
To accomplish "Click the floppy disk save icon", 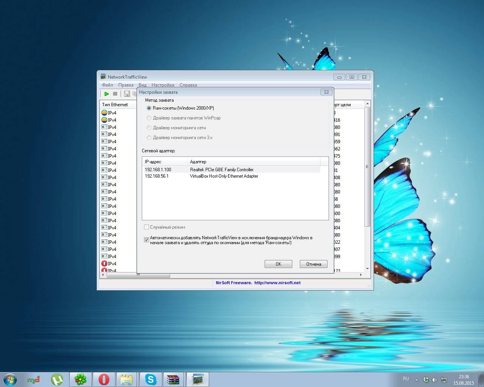I will click(127, 94).
